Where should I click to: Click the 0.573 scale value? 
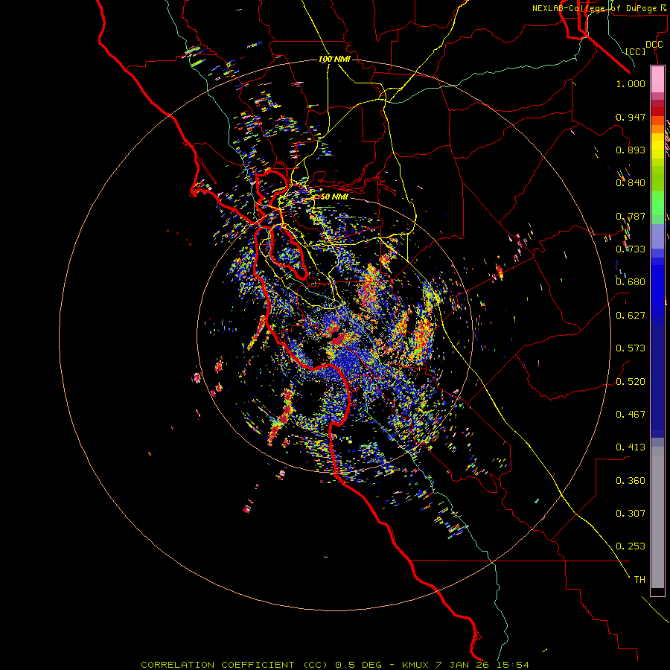coord(631,348)
